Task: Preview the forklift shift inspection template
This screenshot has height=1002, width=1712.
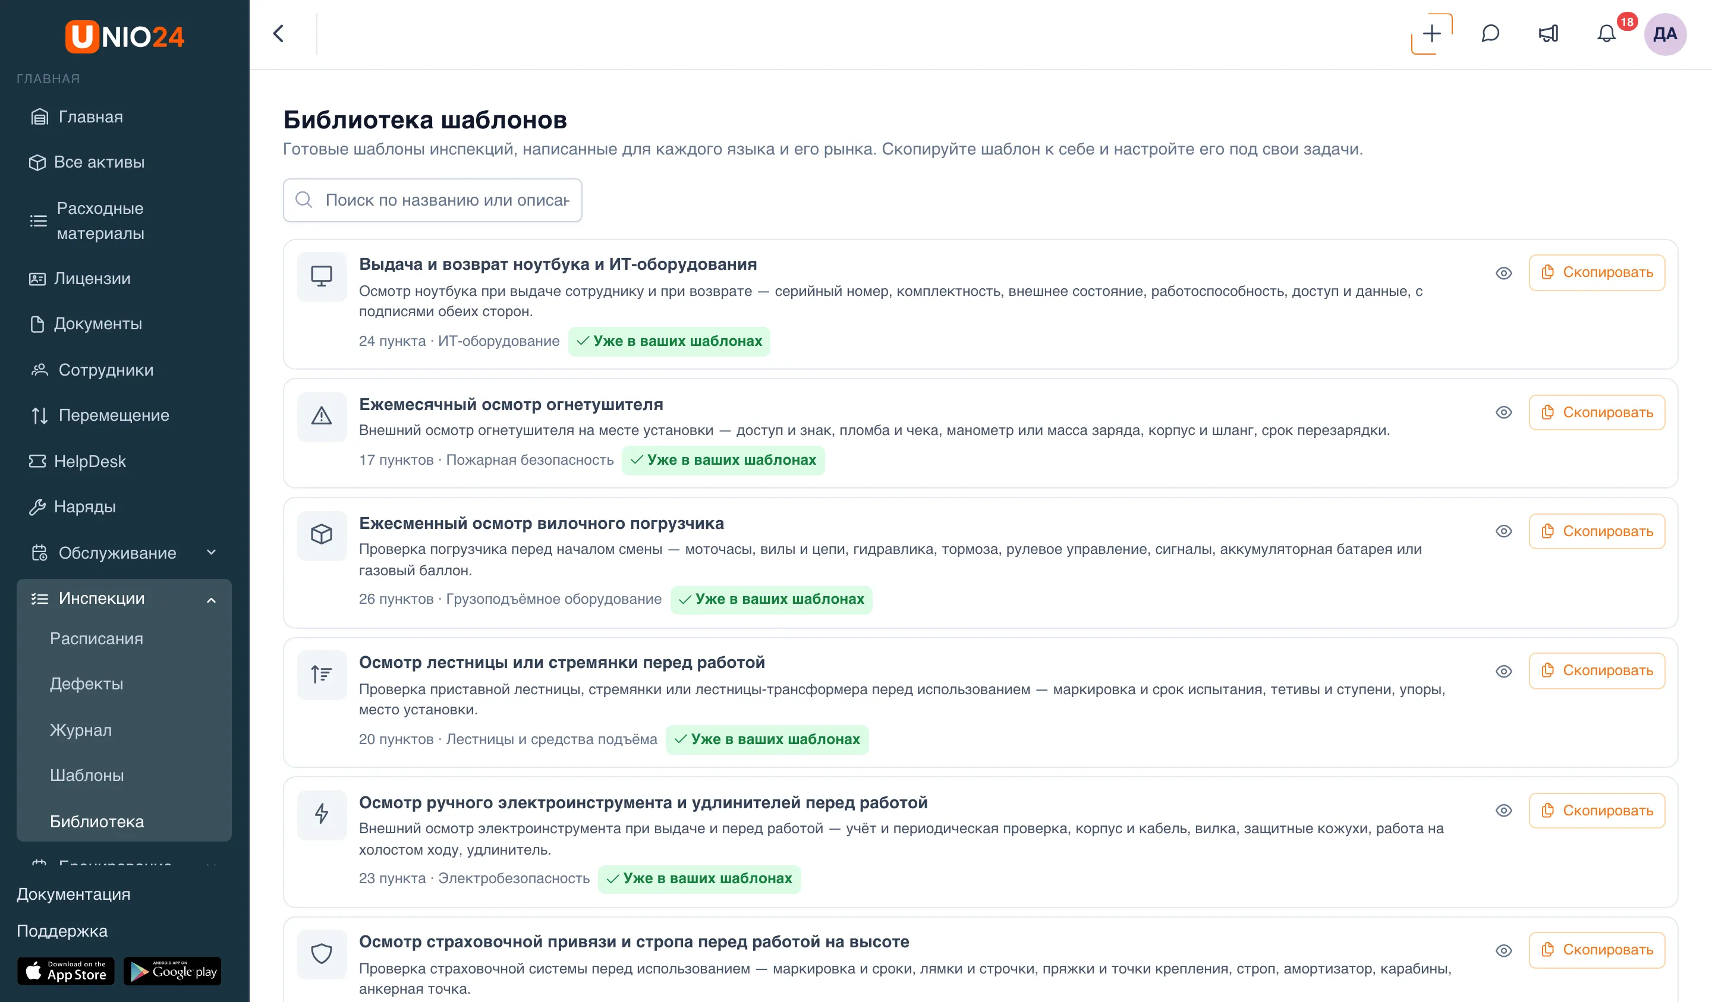Action: [1503, 531]
